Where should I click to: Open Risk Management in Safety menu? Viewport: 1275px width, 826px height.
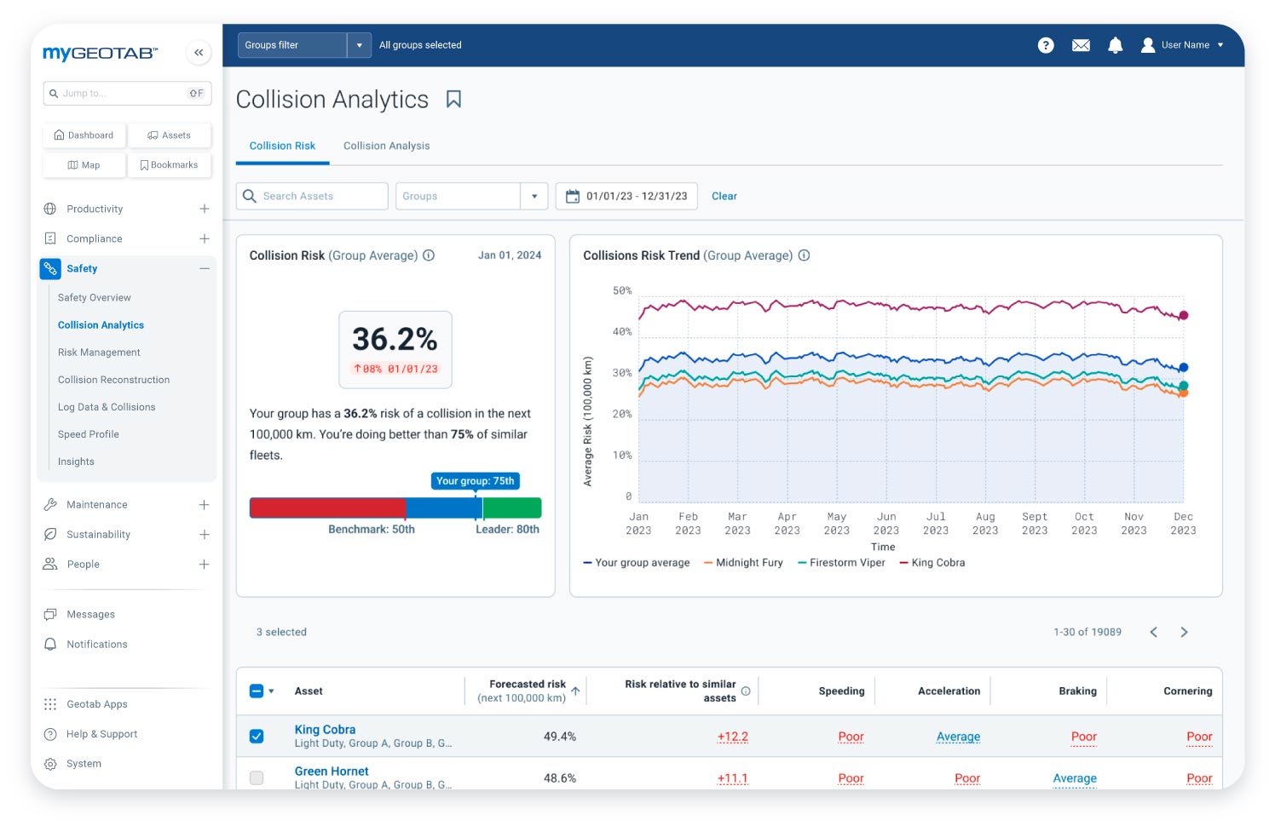tap(99, 353)
